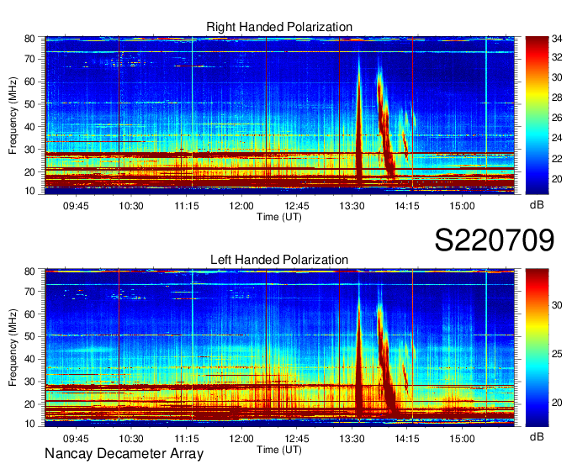
Task: Click 12:45 time tick of Right Handed plot
Action: click(297, 206)
